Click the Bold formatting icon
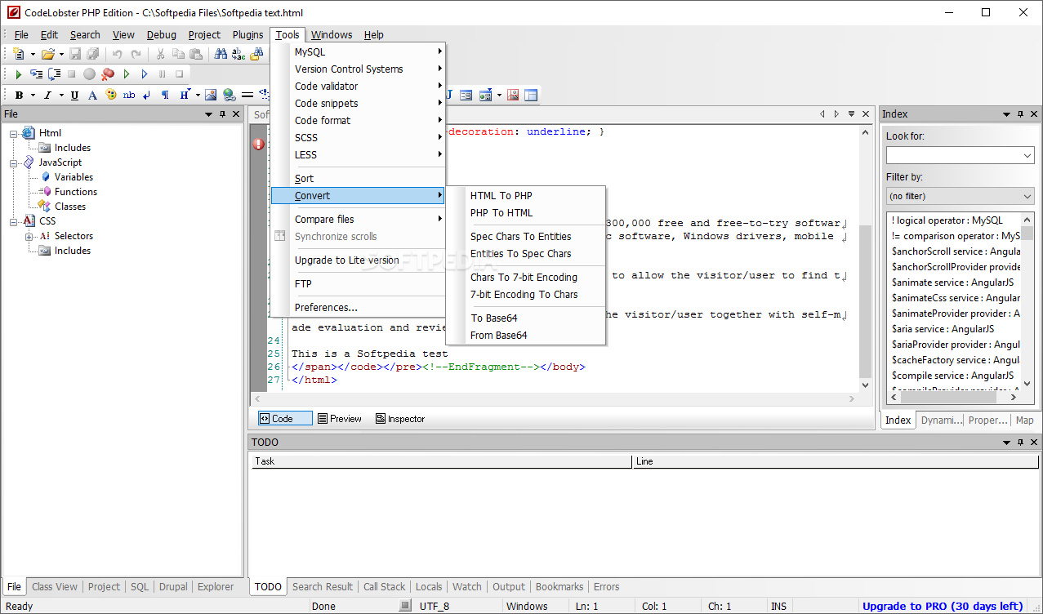The height and width of the screenshot is (614, 1043). [x=19, y=95]
